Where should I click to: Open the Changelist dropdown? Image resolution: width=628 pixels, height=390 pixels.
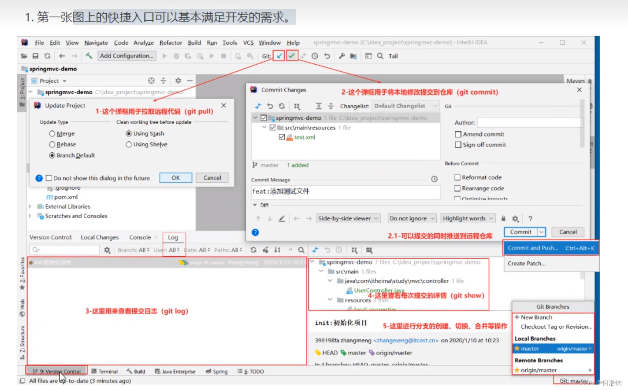pos(405,106)
